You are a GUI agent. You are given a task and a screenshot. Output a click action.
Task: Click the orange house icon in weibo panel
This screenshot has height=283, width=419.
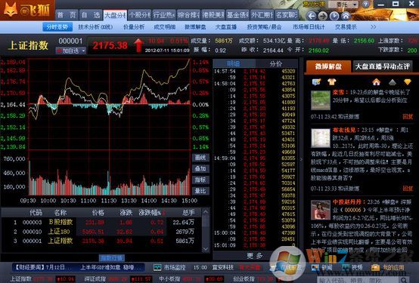tap(376, 82)
